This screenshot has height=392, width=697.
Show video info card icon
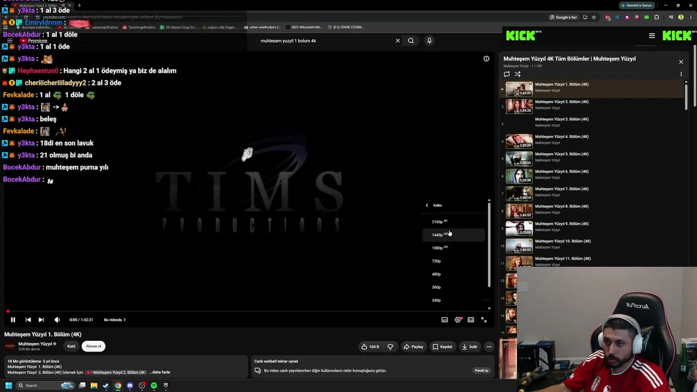click(x=486, y=59)
